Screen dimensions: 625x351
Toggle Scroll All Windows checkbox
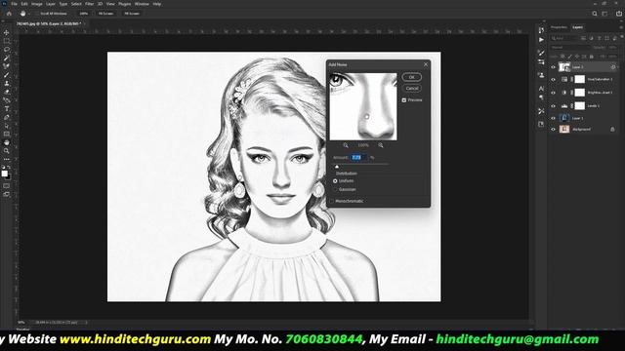[37, 14]
